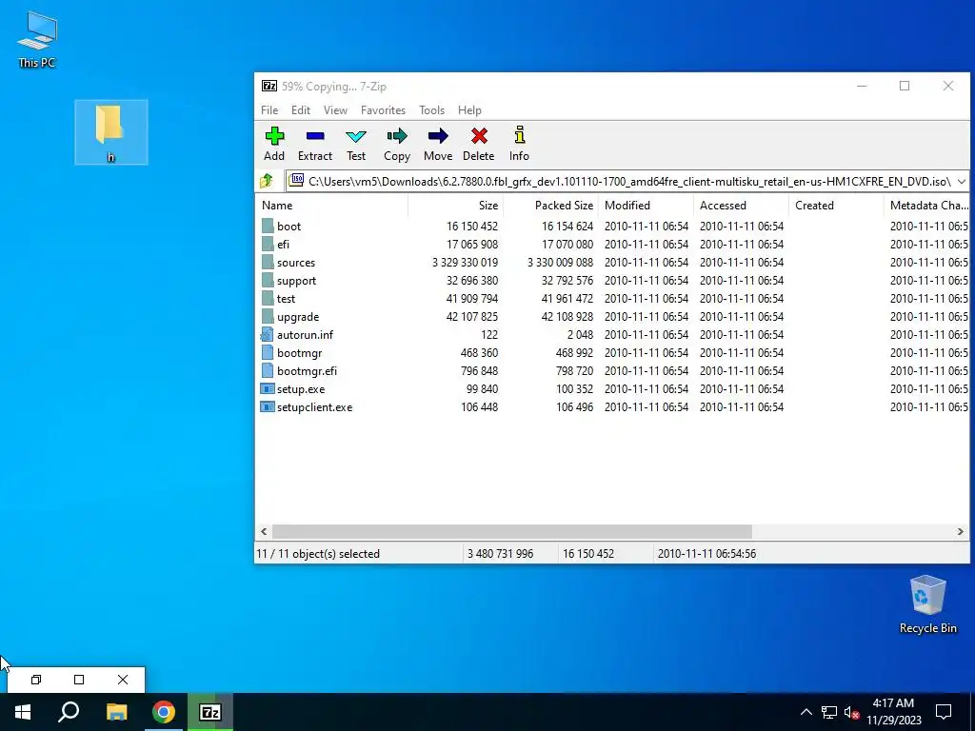Click the Copy toolbar icon
The image size is (975, 731).
397,136
